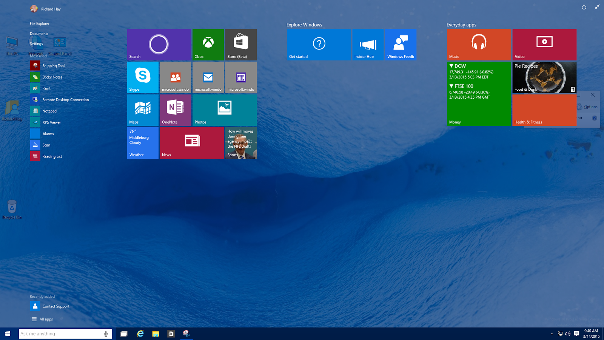Select Sticky Notes in the app list
This screenshot has width=604, height=340.
click(x=46, y=77)
